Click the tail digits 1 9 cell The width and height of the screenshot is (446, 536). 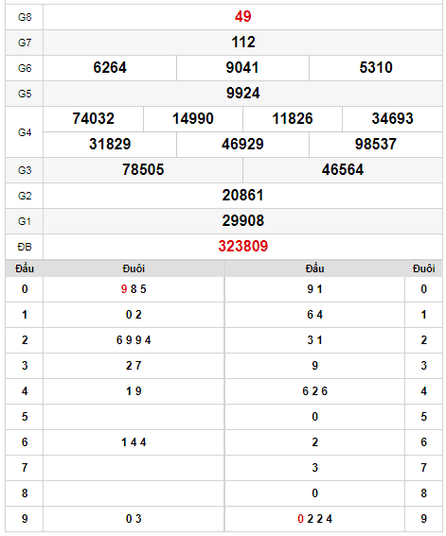[134, 391]
